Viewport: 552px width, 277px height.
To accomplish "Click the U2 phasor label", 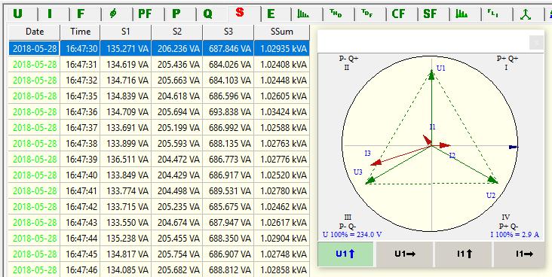I will 491,195.
